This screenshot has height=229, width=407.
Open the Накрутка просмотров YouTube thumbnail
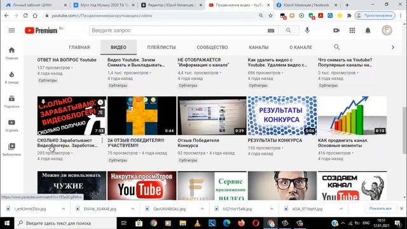[x=142, y=185]
